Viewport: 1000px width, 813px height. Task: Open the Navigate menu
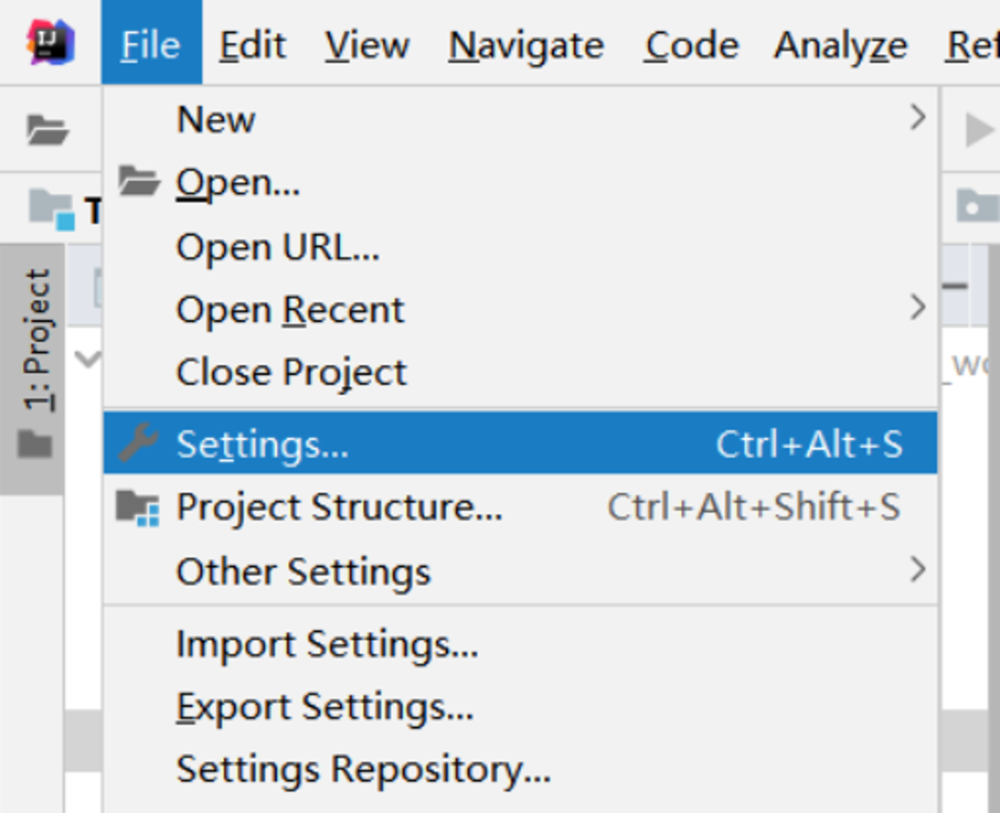click(526, 45)
